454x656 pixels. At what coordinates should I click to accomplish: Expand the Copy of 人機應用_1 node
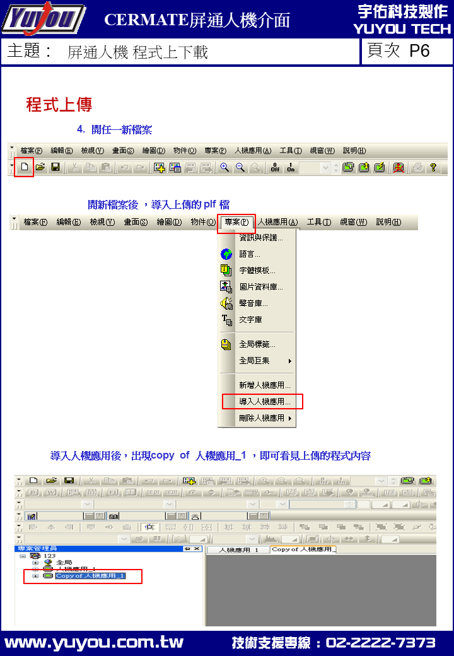[35, 576]
